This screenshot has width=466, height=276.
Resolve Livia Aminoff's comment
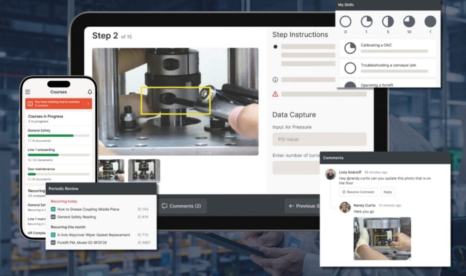(x=358, y=192)
